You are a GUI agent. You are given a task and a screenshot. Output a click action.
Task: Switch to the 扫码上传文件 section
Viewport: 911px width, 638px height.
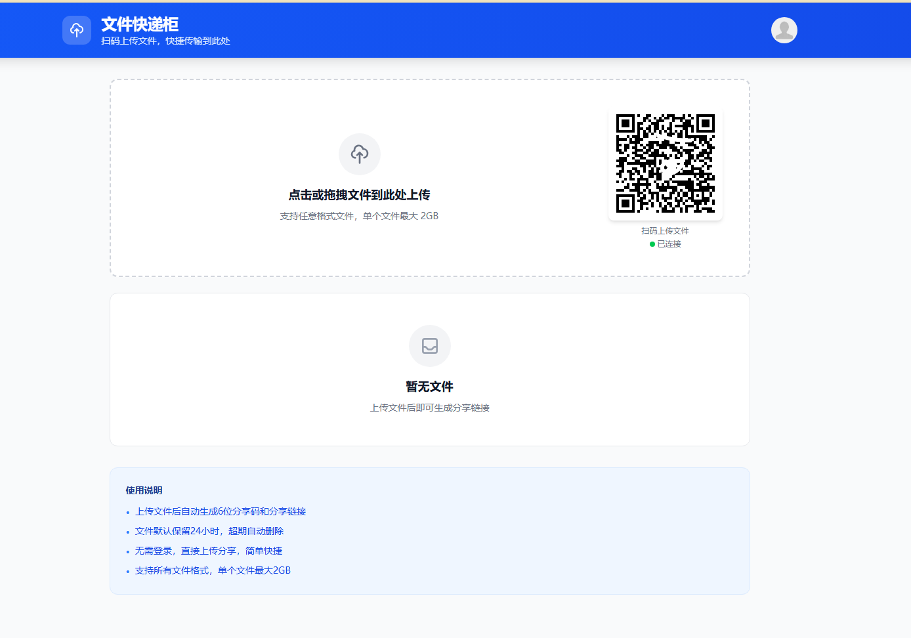coord(665,230)
